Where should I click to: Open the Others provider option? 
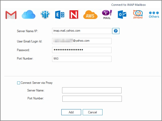pyautogui.click(x=154, y=14)
